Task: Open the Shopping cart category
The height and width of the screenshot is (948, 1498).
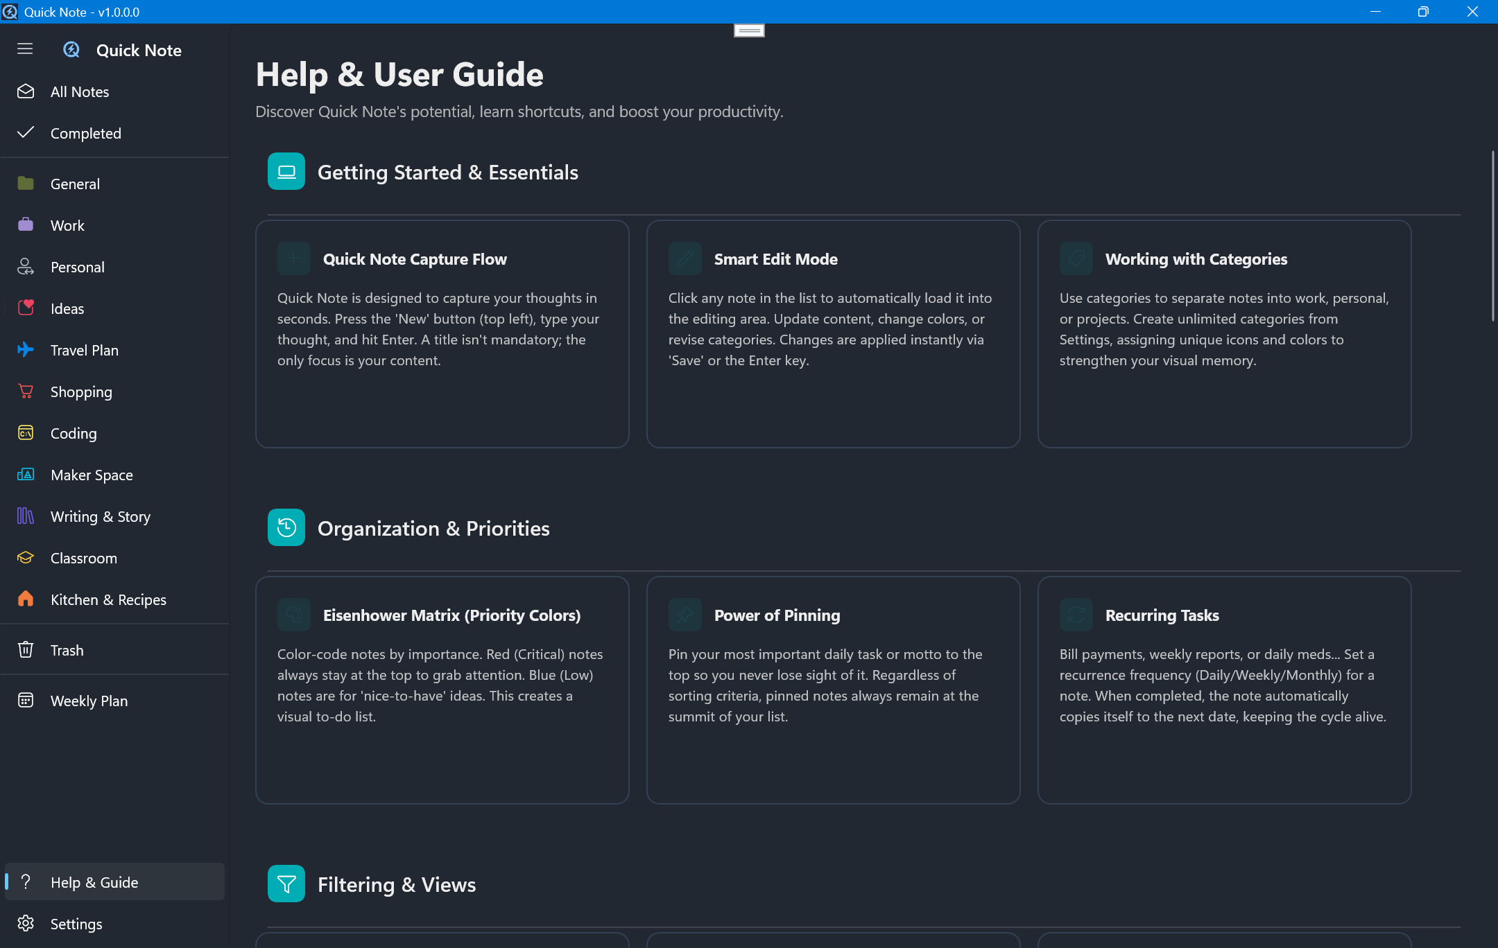Action: 26,392
